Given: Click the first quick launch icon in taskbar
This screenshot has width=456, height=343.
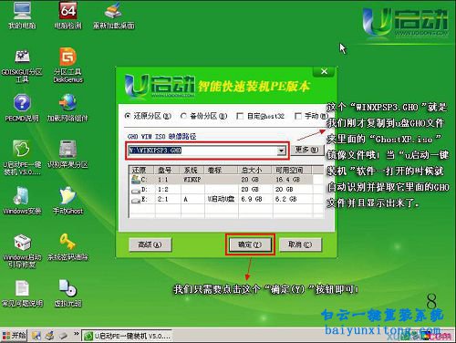Looking at the screenshot, I should click(x=36, y=336).
